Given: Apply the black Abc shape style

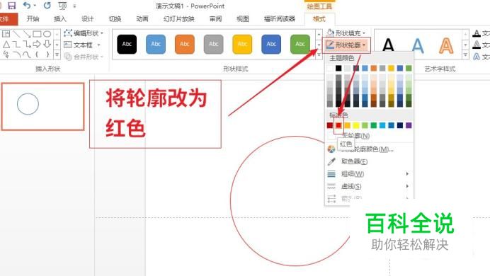Looking at the screenshot, I should tap(127, 44).
